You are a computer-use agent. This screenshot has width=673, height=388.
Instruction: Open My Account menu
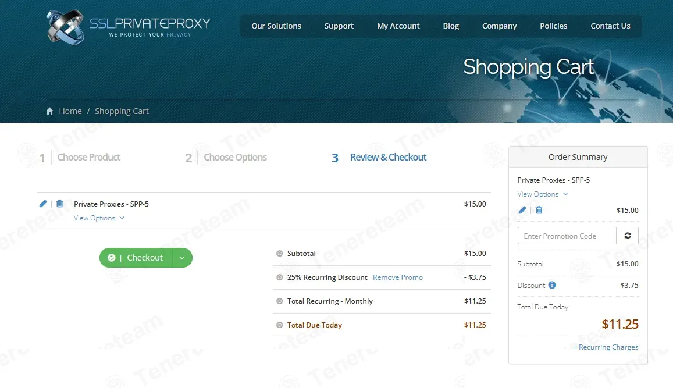[398, 26]
